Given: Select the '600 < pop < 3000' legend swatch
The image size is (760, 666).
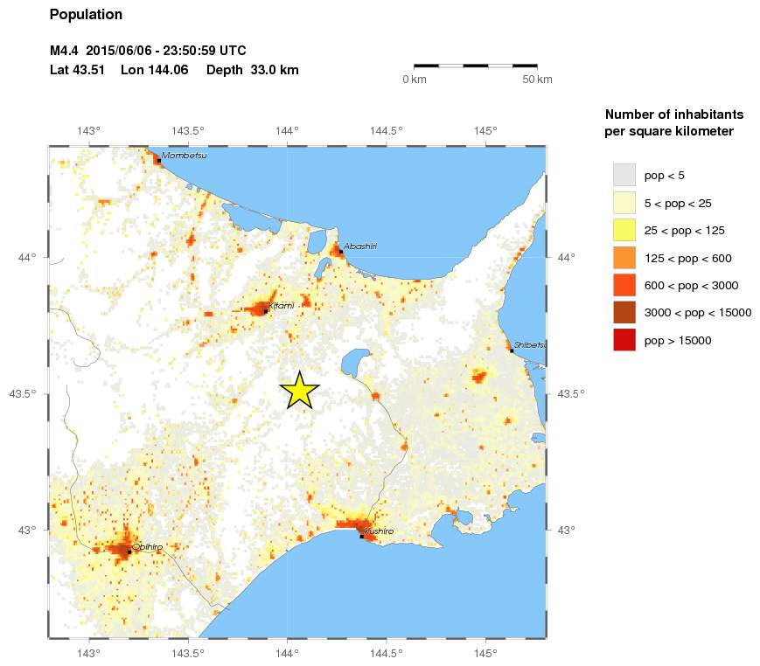Looking at the screenshot, I should click(x=624, y=285).
